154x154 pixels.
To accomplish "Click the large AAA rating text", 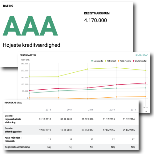I will (30, 26).
